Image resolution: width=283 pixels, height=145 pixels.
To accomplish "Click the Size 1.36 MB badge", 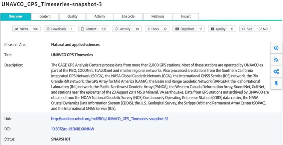I will pos(255,29).
